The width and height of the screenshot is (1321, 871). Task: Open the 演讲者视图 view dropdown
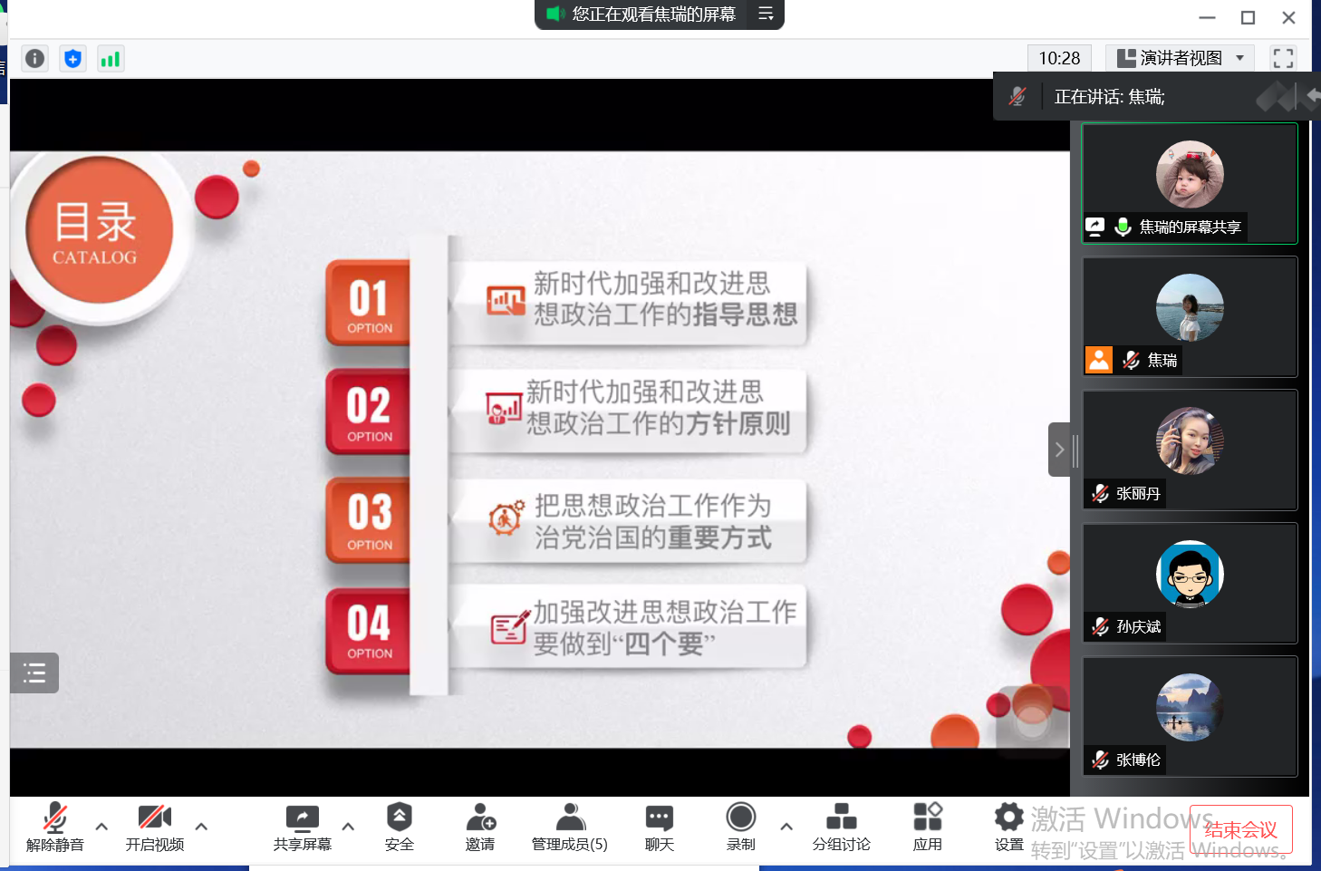1180,58
